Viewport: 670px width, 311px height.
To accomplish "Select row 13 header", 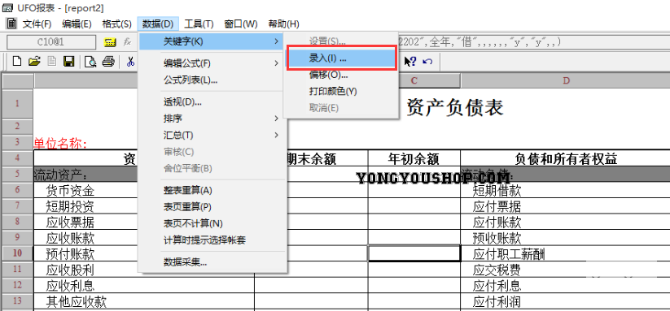I will click(x=18, y=300).
